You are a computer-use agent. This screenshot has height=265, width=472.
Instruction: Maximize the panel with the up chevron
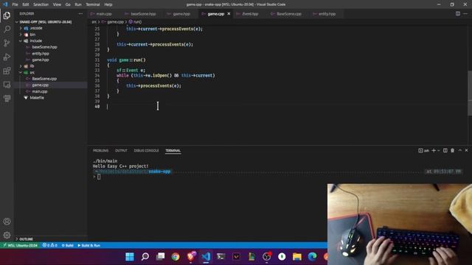click(x=460, y=150)
